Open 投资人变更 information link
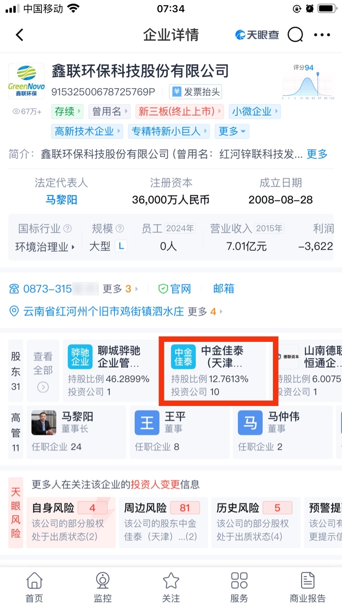342x608 pixels. 155,484
